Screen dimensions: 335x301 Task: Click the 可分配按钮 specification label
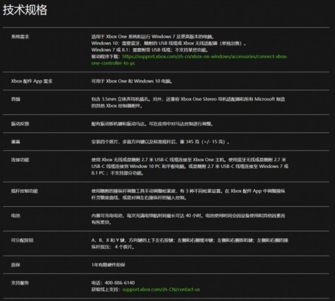click(22, 241)
